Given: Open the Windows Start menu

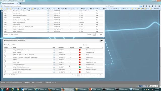Looking at the screenshot, I should pos(2,89).
